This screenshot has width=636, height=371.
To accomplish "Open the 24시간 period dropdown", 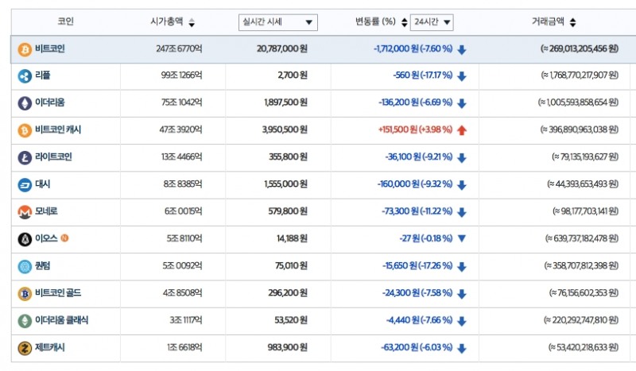I will tap(432, 22).
